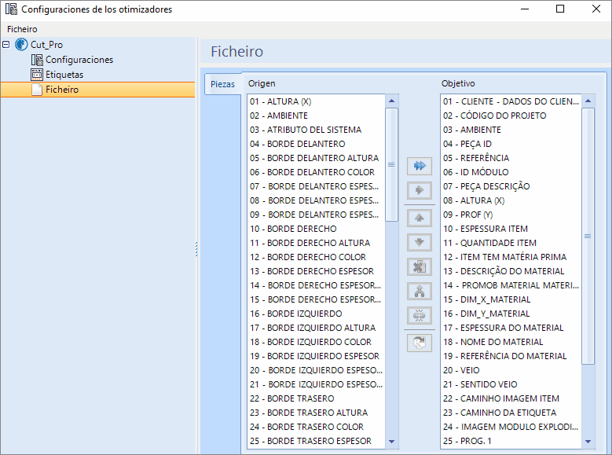
Task: Collapse the Cut_Pro tree node
Action: [5, 45]
